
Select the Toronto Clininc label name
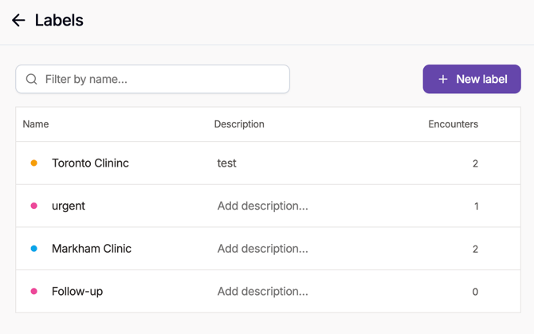[90, 163]
